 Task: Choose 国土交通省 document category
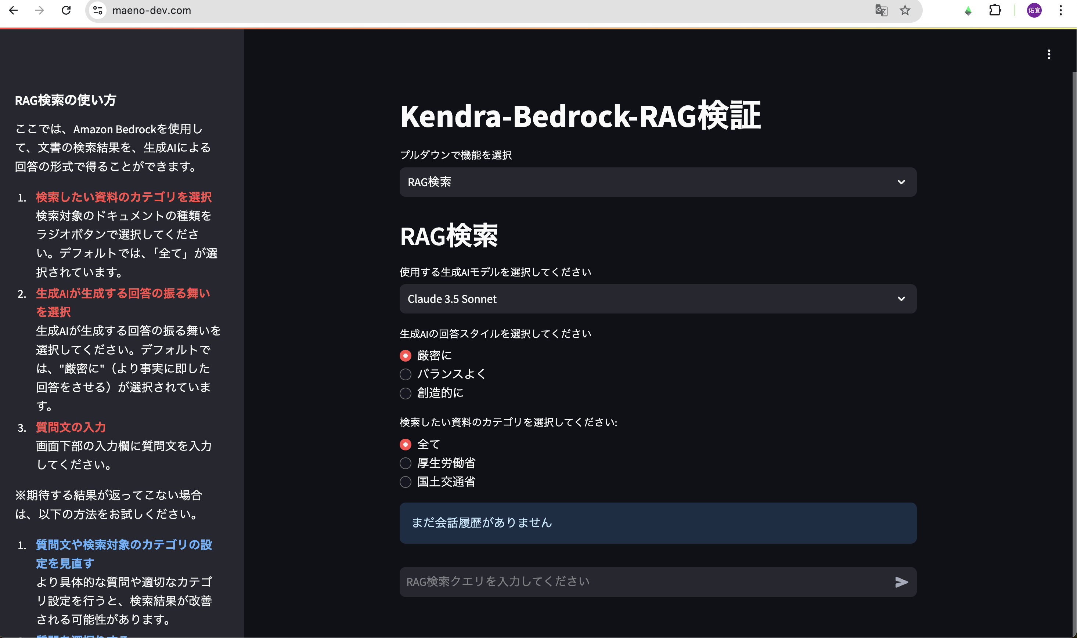[x=406, y=482]
